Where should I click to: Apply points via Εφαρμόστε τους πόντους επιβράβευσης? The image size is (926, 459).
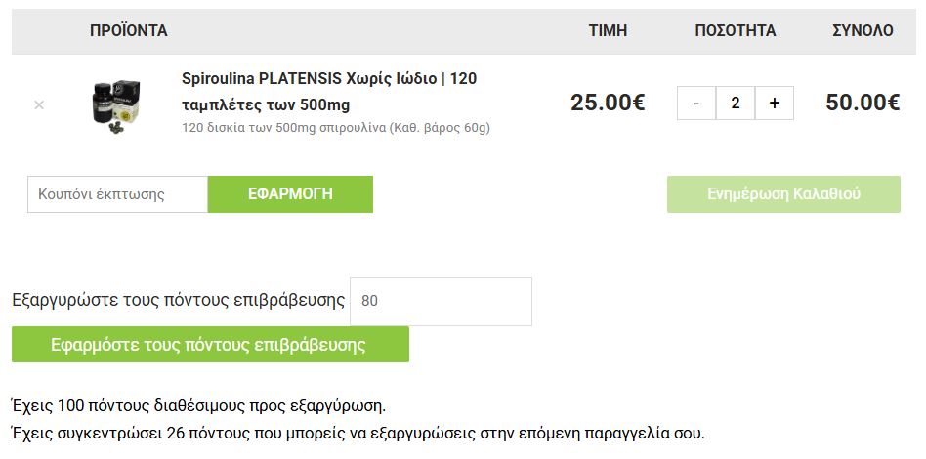point(210,345)
